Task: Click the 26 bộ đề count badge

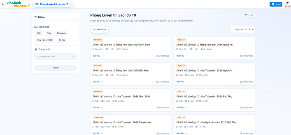Action: pos(249,15)
